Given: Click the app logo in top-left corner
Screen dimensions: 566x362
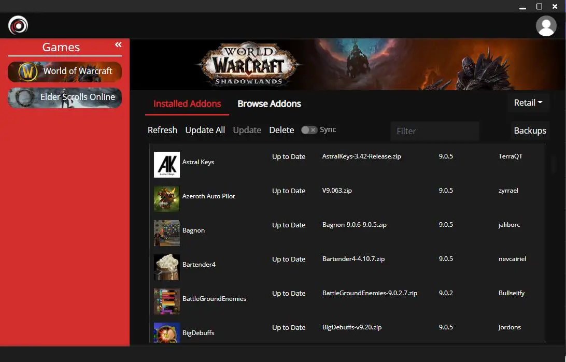Looking at the screenshot, I should [x=18, y=25].
